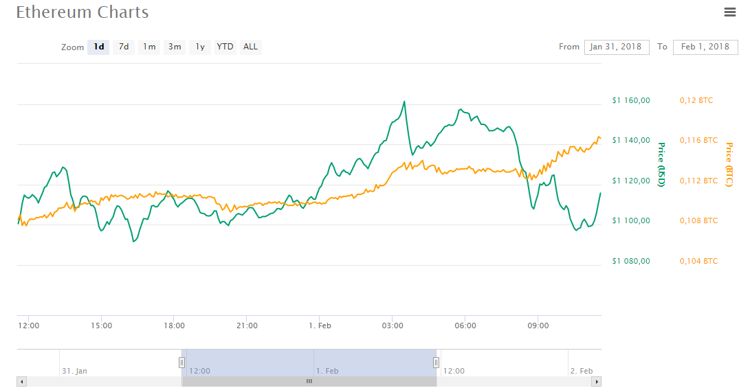Select the 7d zoom range
750x388 pixels.
point(124,47)
